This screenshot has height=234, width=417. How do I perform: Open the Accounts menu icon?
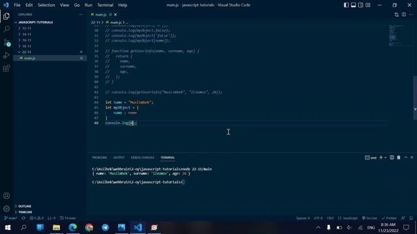point(7,196)
